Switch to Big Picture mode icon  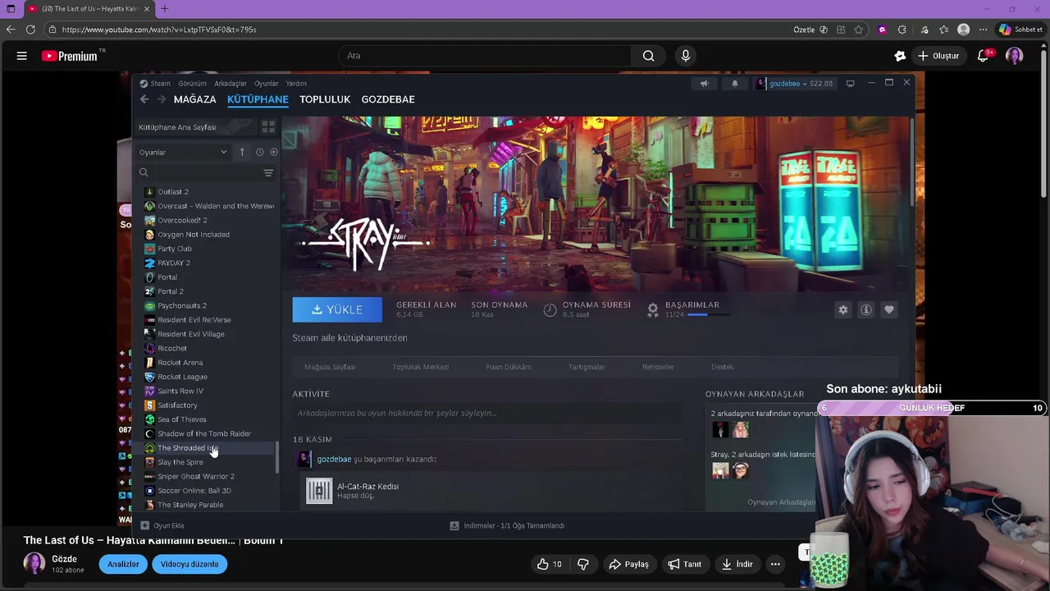tap(850, 83)
